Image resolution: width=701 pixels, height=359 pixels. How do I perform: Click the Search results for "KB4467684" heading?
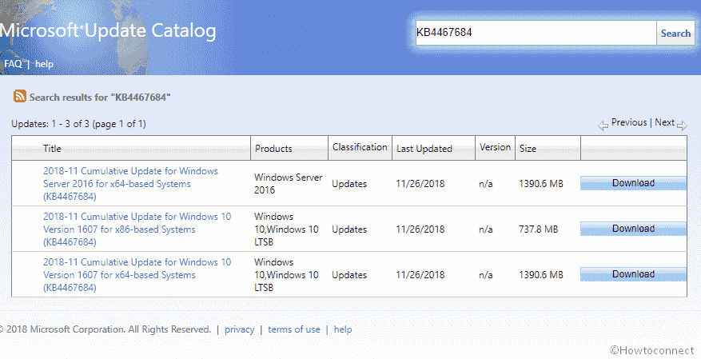[100, 97]
